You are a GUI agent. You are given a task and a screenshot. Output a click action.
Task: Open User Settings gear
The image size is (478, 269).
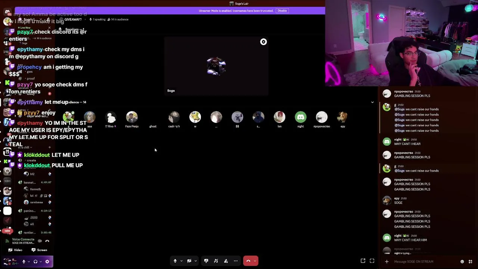coord(47,262)
